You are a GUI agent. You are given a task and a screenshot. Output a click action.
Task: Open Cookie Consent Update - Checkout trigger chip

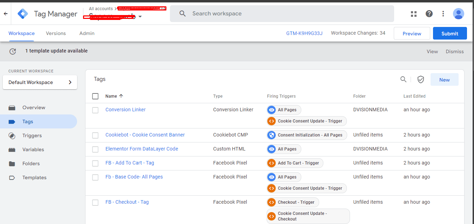click(308, 216)
